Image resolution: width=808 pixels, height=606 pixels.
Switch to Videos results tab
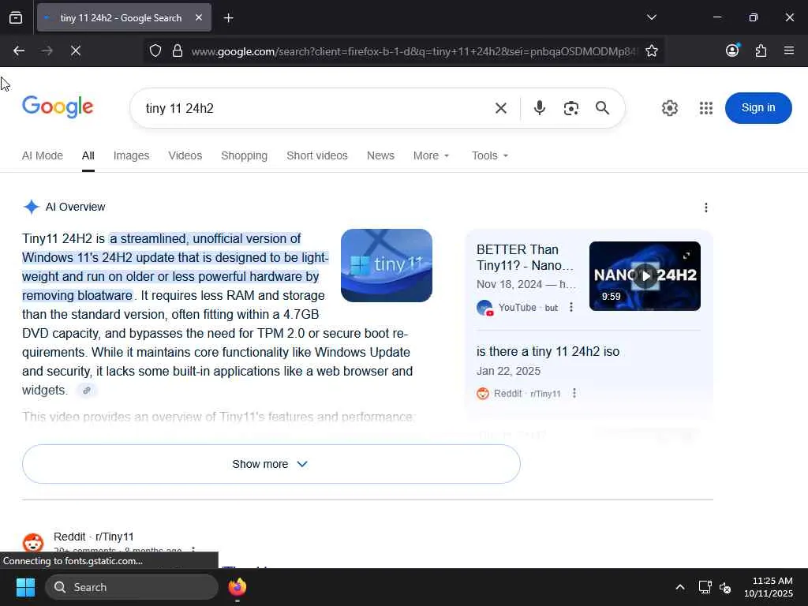pos(185,155)
